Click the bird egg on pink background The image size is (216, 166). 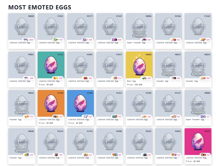[198, 142]
